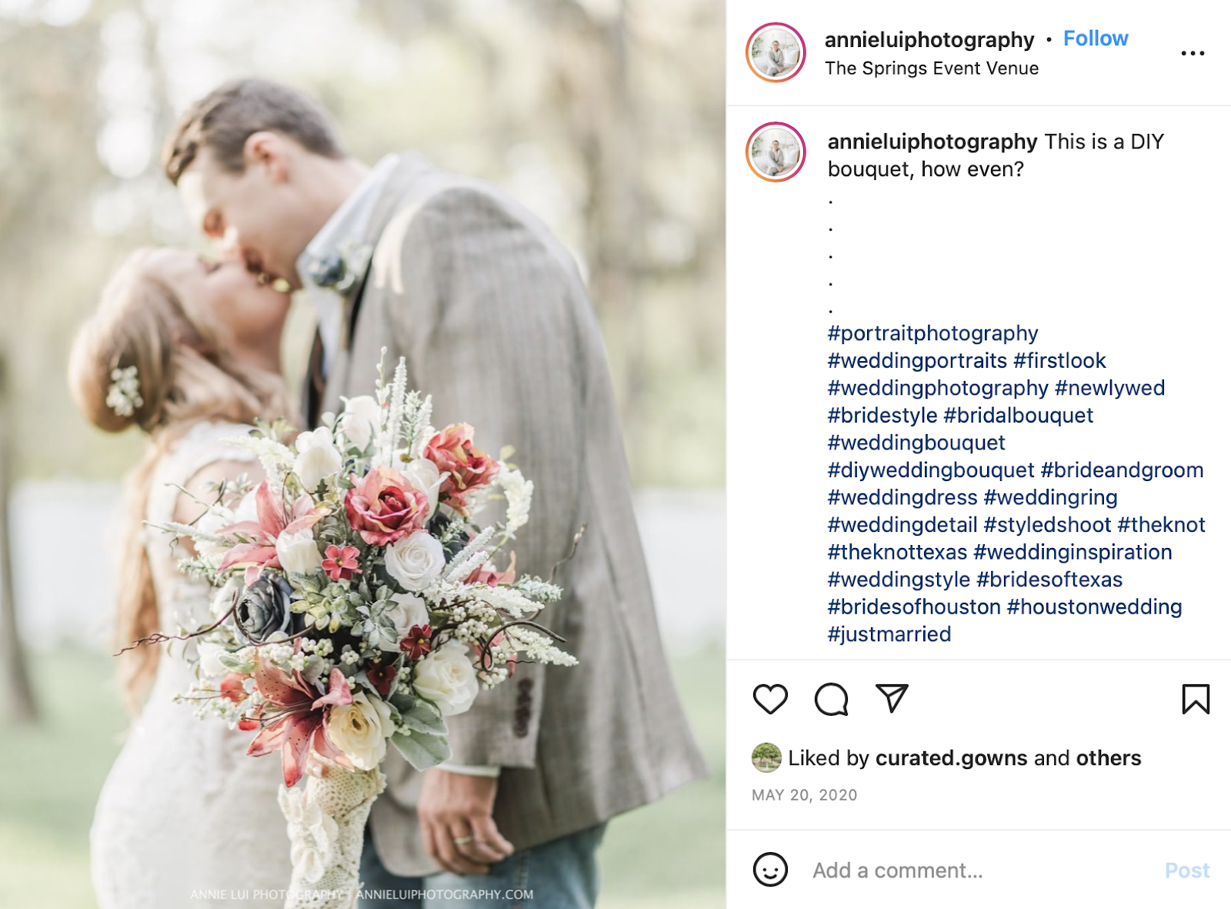Click annieluiphotography header profile avatar

(x=776, y=52)
